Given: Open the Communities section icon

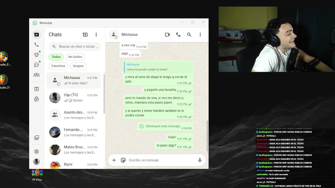Looking at the screenshot, I should (x=36, y=75).
